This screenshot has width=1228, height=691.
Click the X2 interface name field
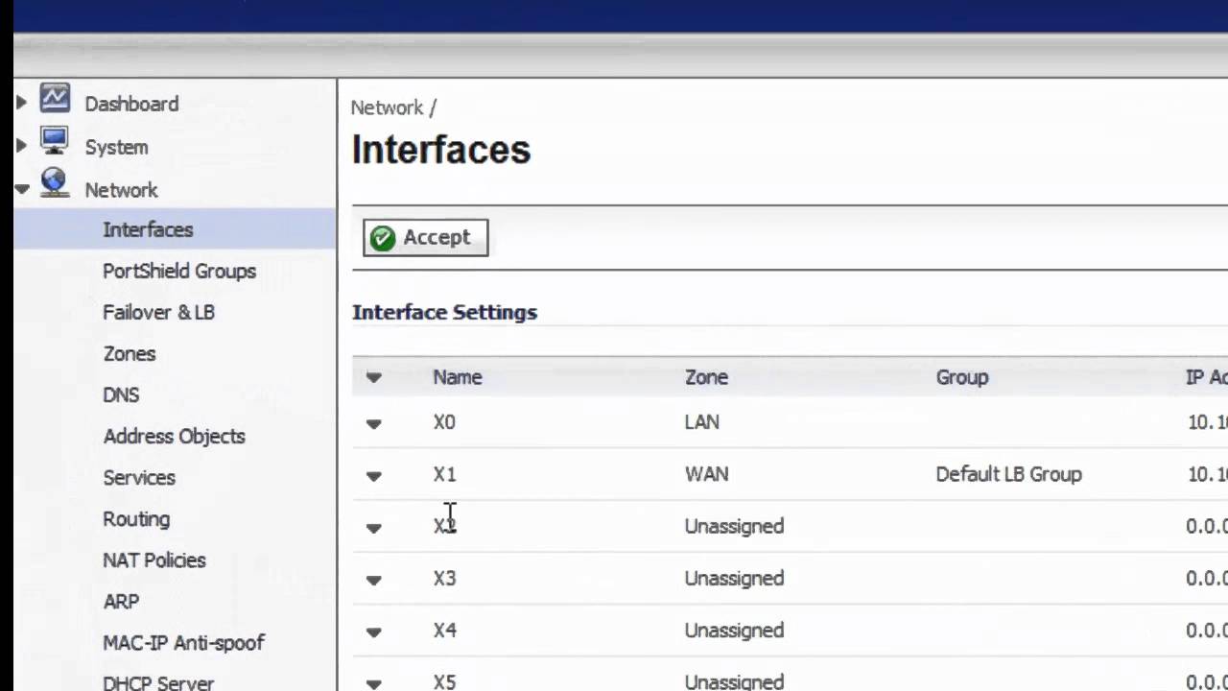coord(444,526)
